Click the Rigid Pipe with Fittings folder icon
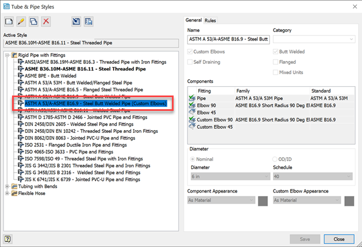Viewport: 362px width, 247px height. (x=14, y=55)
